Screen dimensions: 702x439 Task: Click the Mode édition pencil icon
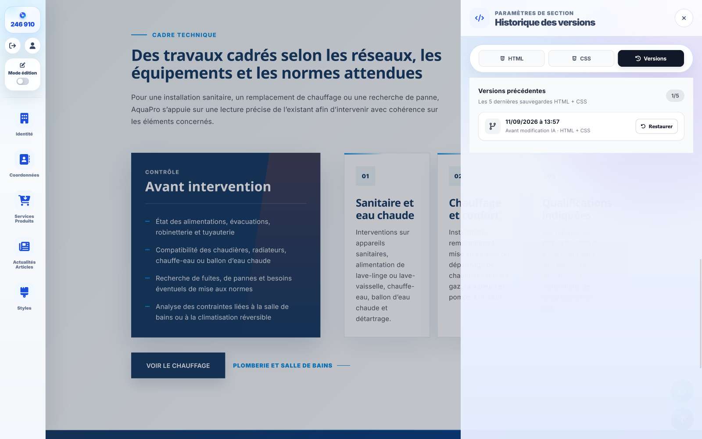click(x=22, y=65)
